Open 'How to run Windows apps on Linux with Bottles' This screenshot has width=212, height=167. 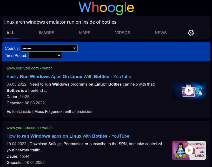click(x=68, y=136)
